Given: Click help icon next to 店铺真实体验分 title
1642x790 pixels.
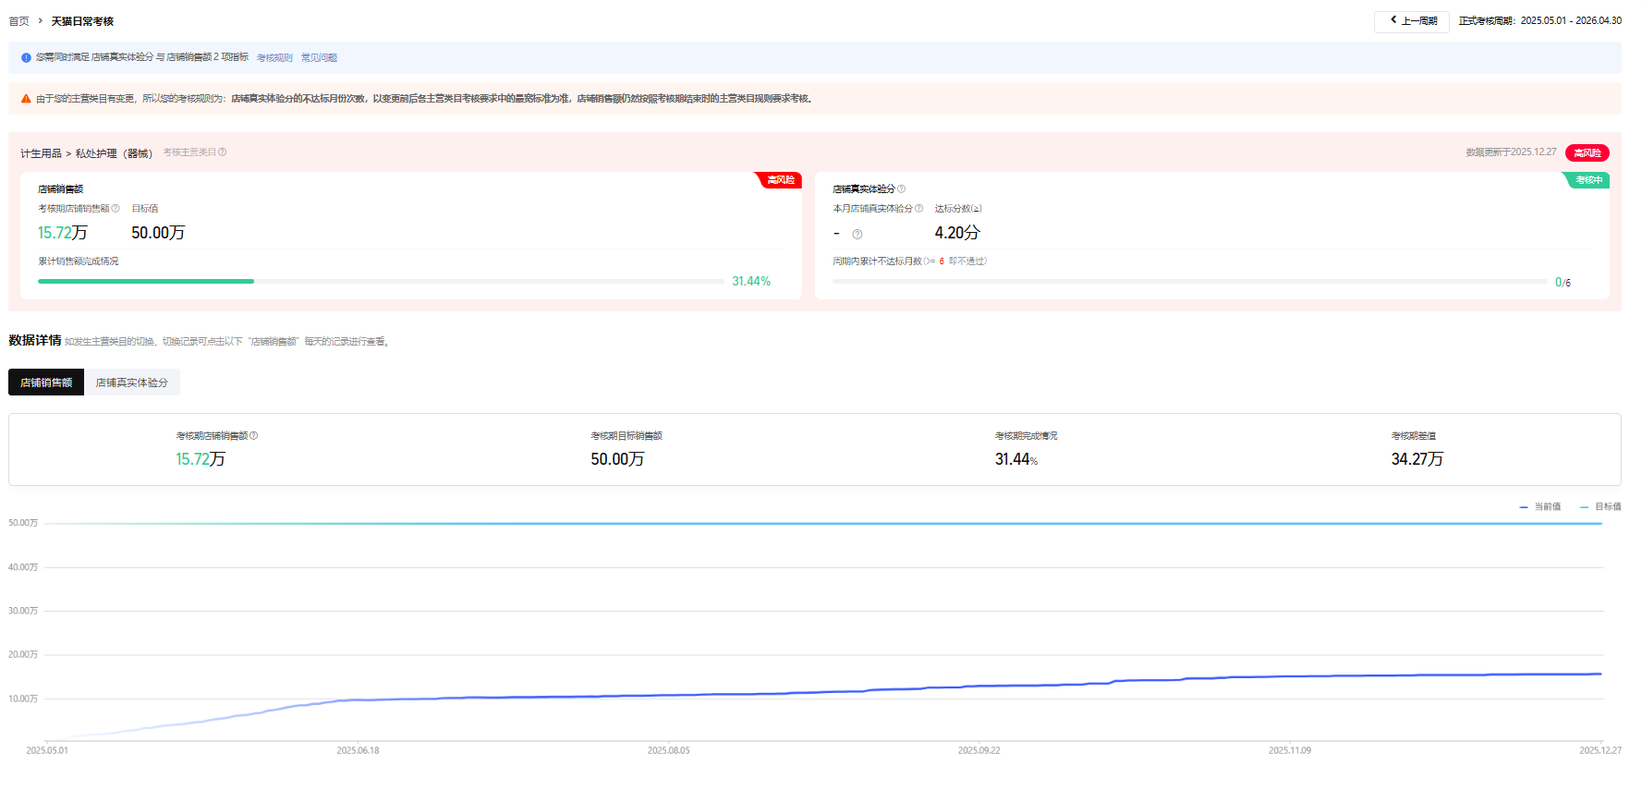Looking at the screenshot, I should (x=901, y=189).
